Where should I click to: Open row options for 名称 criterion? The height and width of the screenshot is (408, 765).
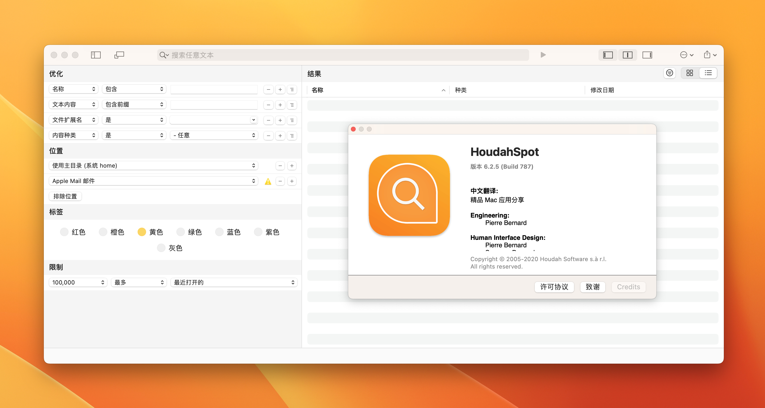point(292,89)
